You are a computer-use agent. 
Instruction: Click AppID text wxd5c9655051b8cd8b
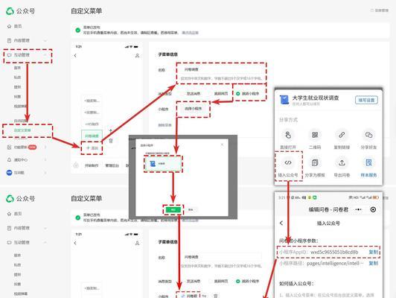(x=334, y=252)
